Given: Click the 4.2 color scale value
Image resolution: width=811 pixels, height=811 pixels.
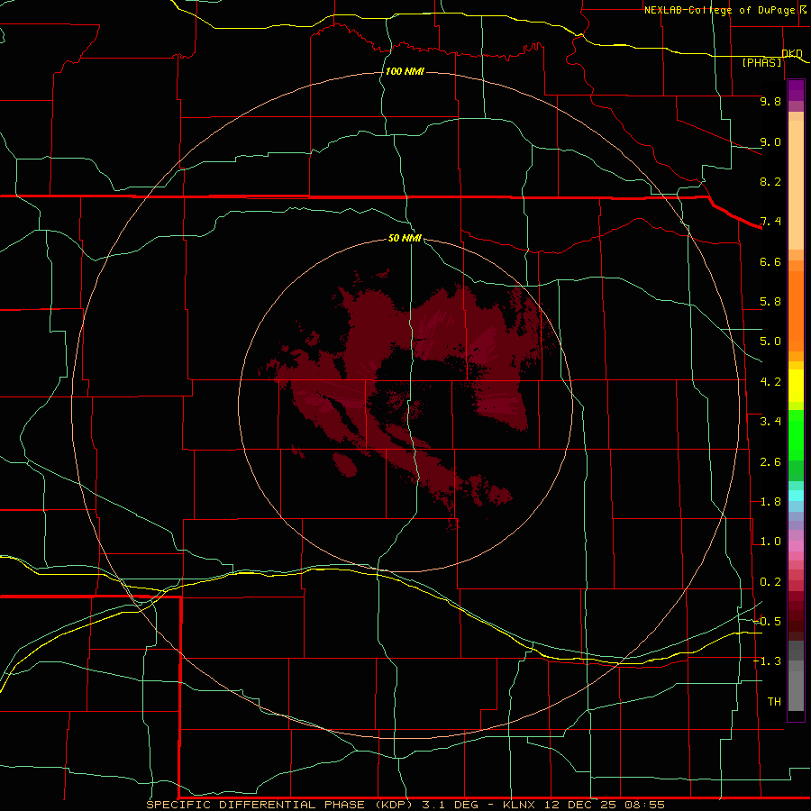Looking at the screenshot, I should point(770,382).
